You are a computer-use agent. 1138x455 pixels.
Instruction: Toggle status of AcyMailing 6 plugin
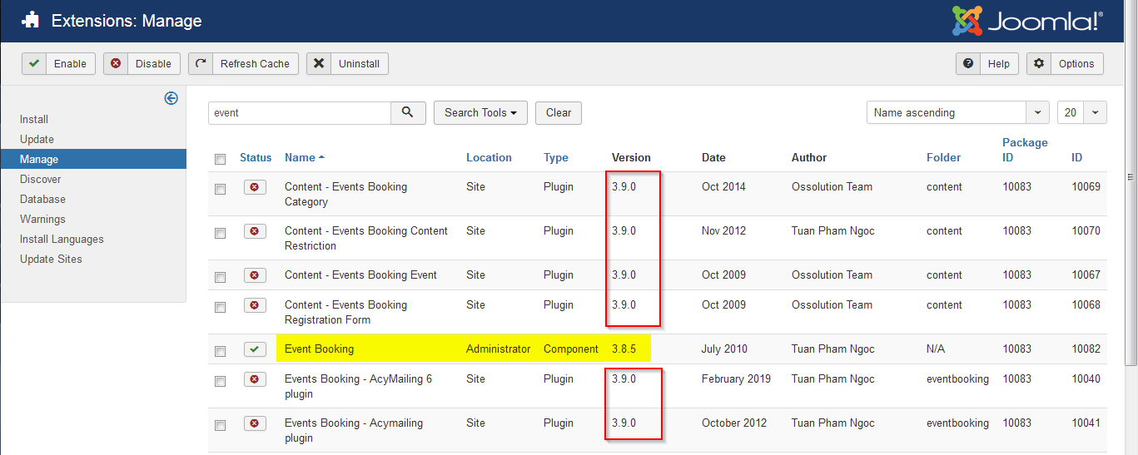(x=255, y=379)
